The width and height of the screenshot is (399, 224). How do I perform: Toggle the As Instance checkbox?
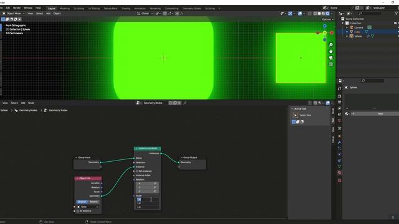pos(77,211)
